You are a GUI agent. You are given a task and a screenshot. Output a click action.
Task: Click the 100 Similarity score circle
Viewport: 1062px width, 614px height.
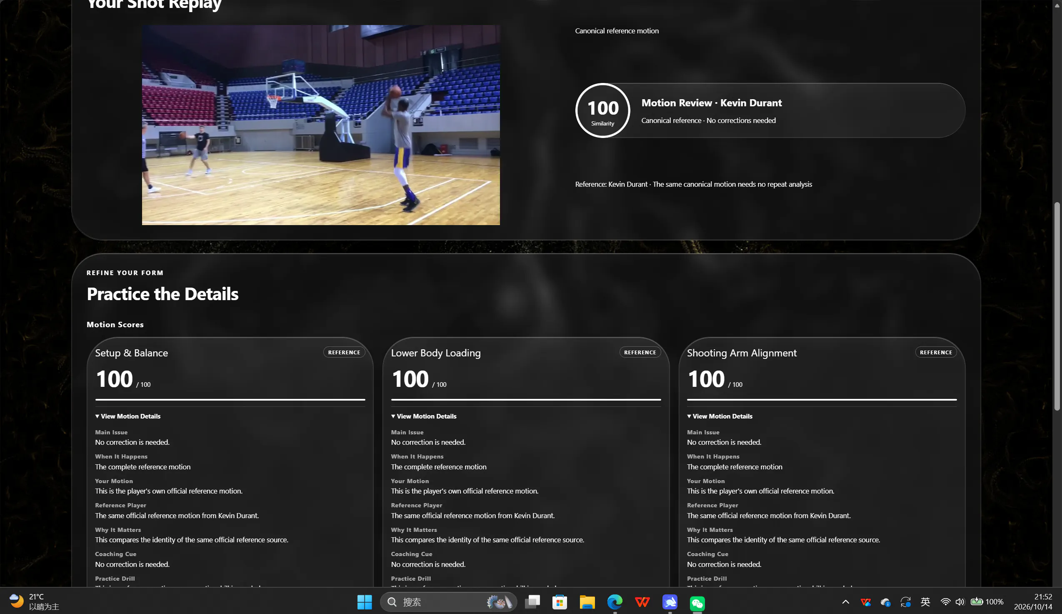point(602,110)
